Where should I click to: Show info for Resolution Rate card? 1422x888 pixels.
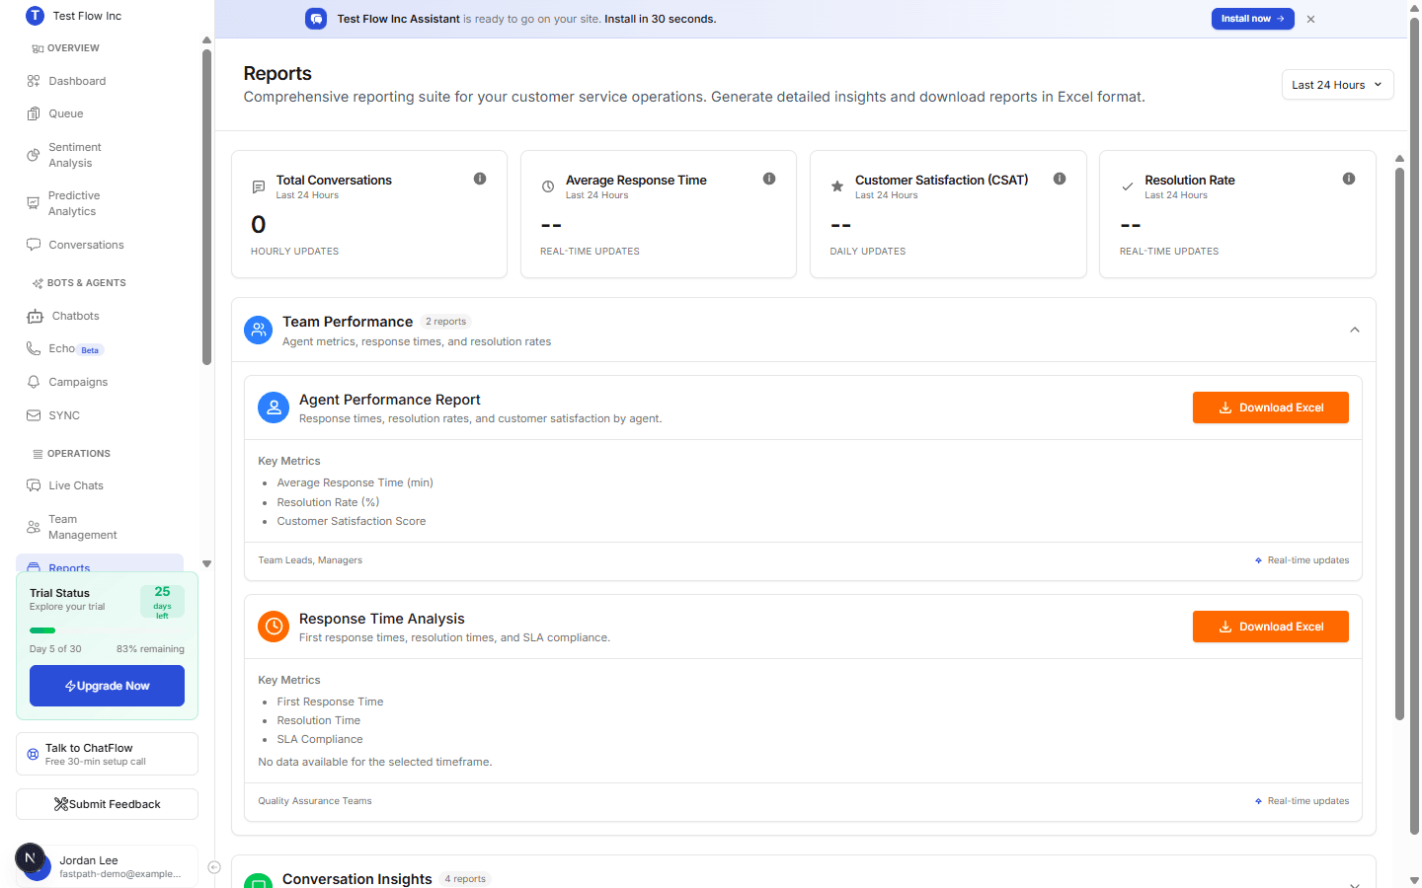[x=1349, y=179]
